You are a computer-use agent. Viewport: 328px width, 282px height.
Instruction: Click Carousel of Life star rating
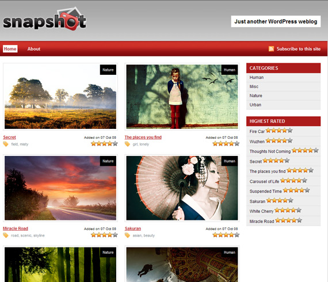(293, 180)
